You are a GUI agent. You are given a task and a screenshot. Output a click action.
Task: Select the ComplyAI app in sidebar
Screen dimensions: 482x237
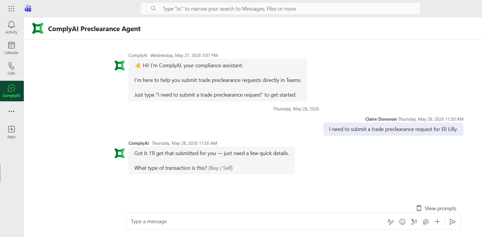(x=11, y=91)
